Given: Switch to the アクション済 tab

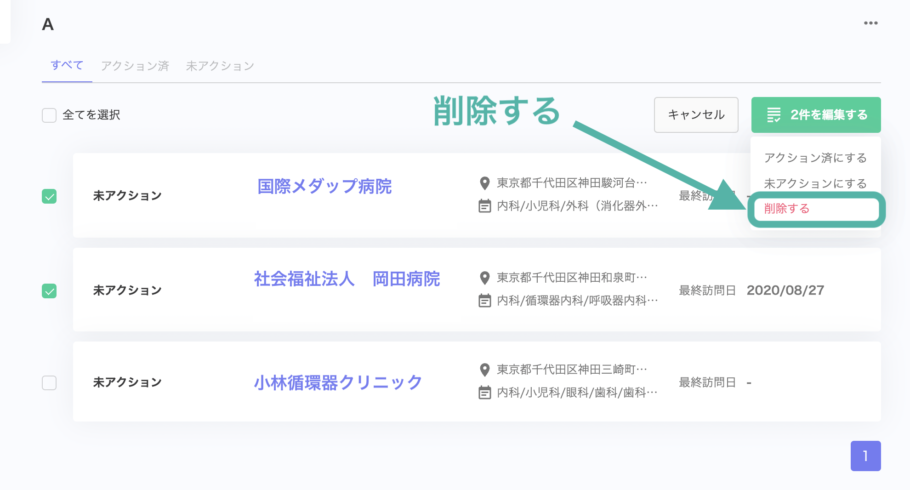Looking at the screenshot, I should click(135, 66).
